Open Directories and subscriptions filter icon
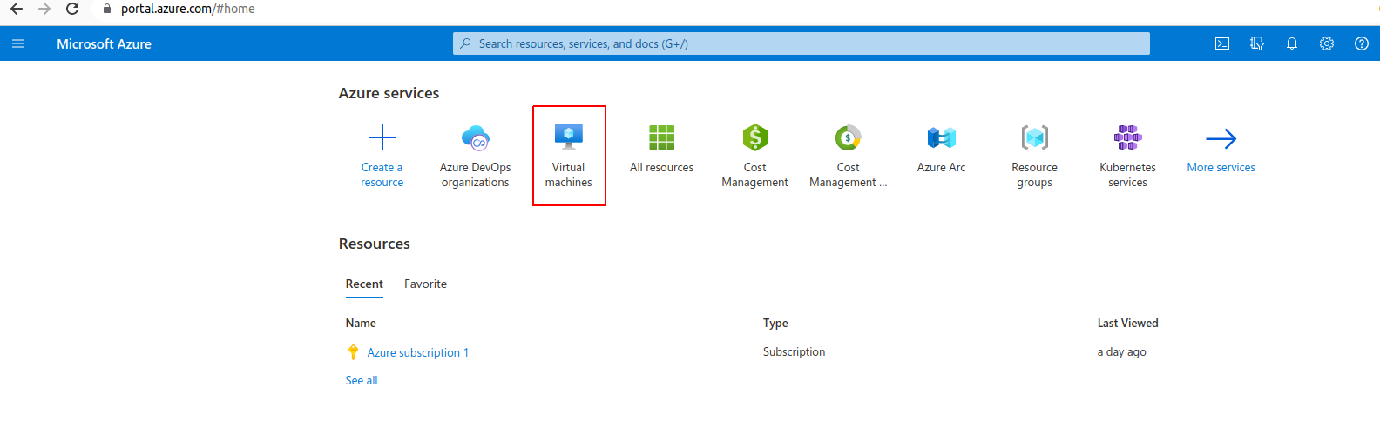1380x421 pixels. coord(1257,43)
